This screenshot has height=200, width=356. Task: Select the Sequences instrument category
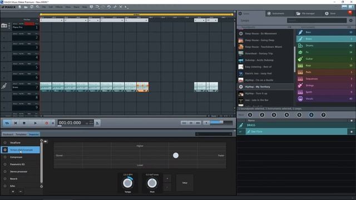(x=326, y=79)
